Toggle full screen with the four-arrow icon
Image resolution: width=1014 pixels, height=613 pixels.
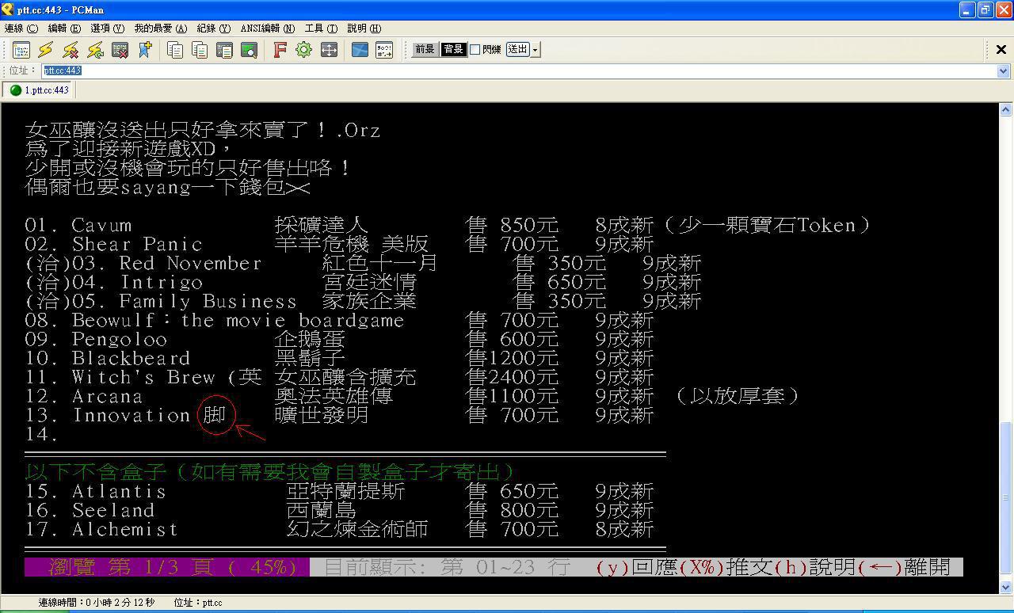click(x=328, y=50)
